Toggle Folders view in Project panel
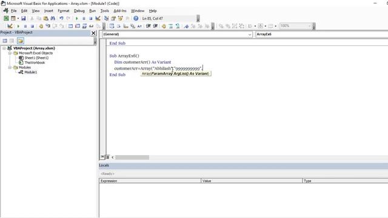 point(20,41)
